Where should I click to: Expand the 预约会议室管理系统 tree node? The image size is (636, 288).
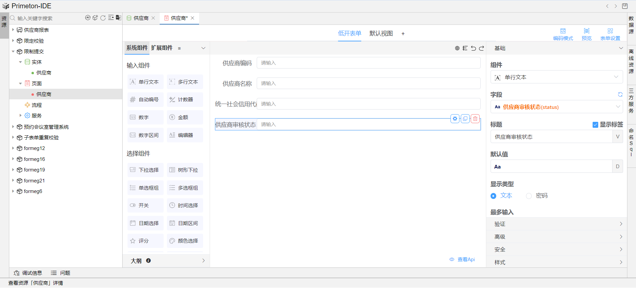13,127
